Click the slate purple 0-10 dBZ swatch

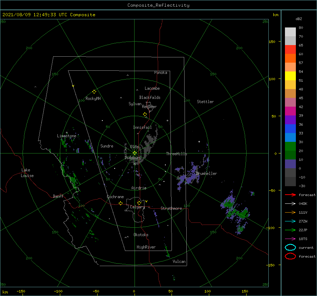point(290,164)
